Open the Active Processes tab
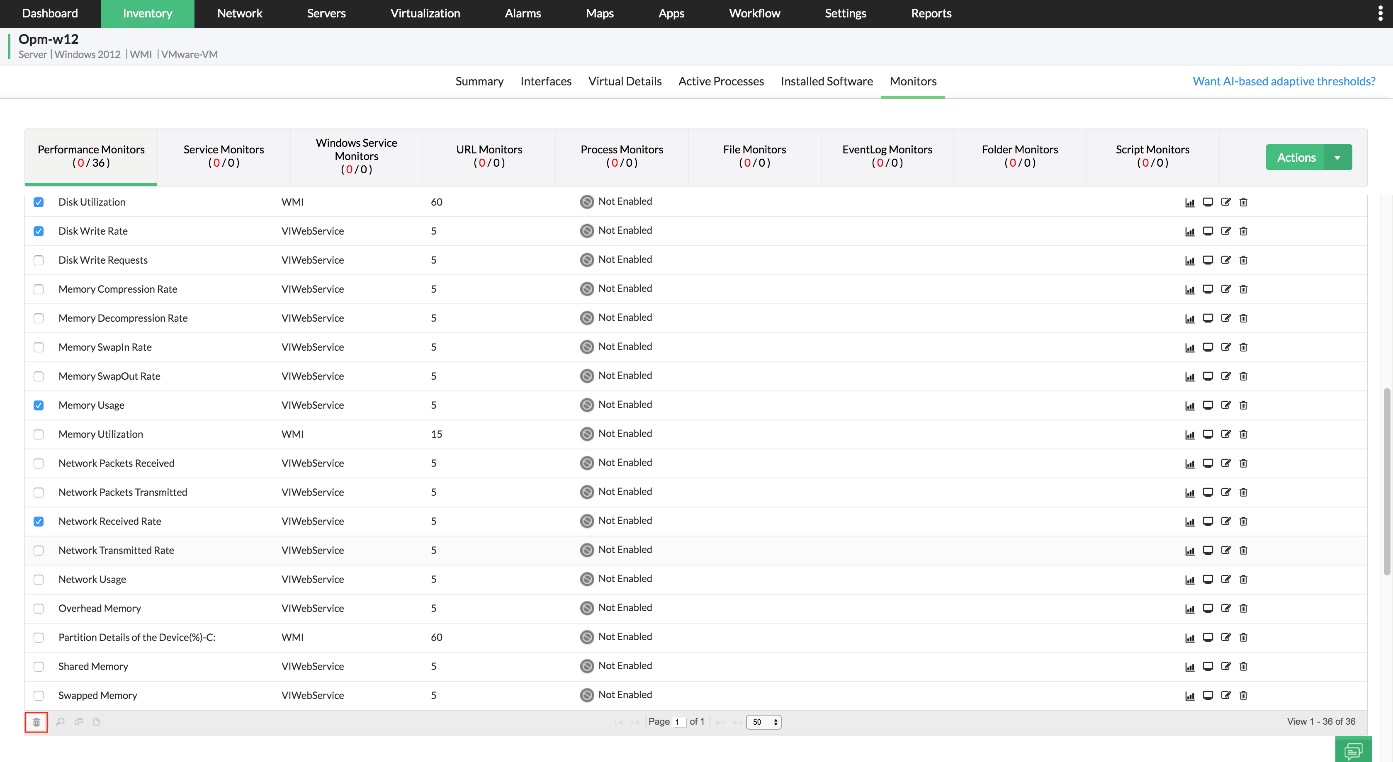1393x762 pixels. (x=721, y=81)
